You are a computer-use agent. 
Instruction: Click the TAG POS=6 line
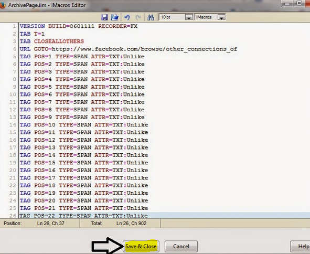coord(82,94)
